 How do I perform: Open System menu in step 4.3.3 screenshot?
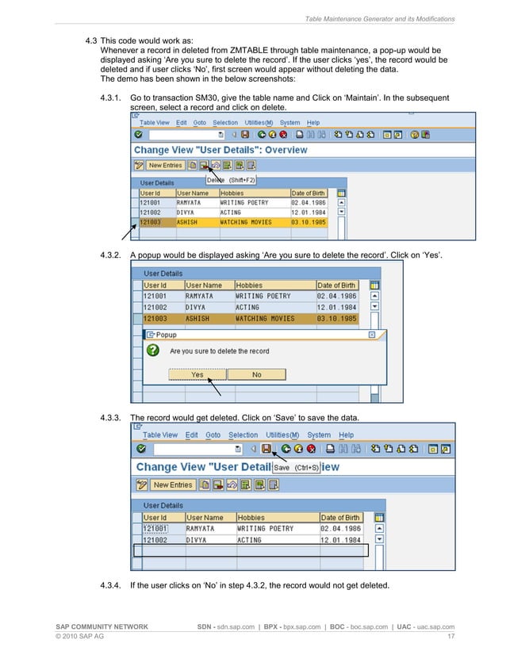pyautogui.click(x=319, y=435)
